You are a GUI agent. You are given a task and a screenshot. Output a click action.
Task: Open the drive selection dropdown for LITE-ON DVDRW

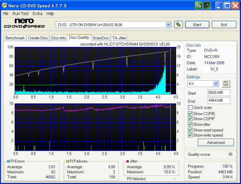[x=168, y=25]
